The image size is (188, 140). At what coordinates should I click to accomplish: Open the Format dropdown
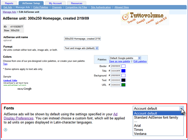point(81,48)
